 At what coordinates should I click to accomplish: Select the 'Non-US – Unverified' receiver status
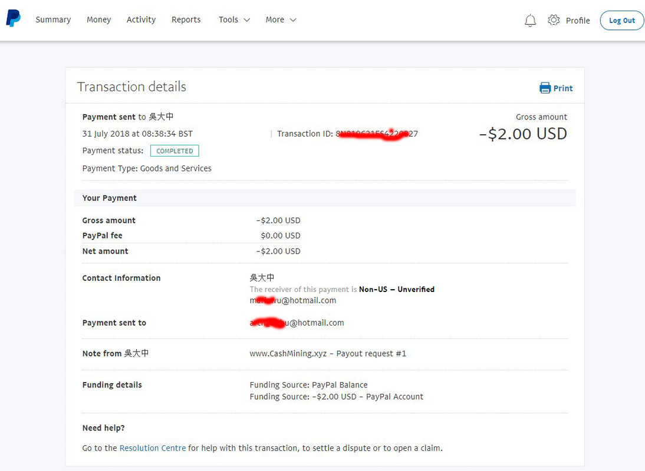[397, 290]
